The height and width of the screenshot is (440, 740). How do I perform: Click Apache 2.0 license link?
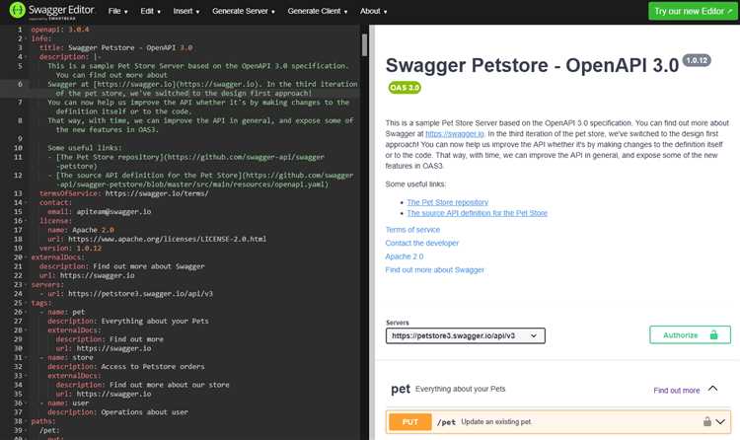coord(405,257)
